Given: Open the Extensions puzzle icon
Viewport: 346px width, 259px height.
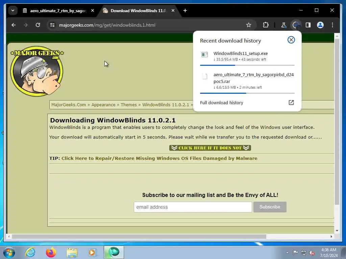Looking at the screenshot, I should (266, 25).
